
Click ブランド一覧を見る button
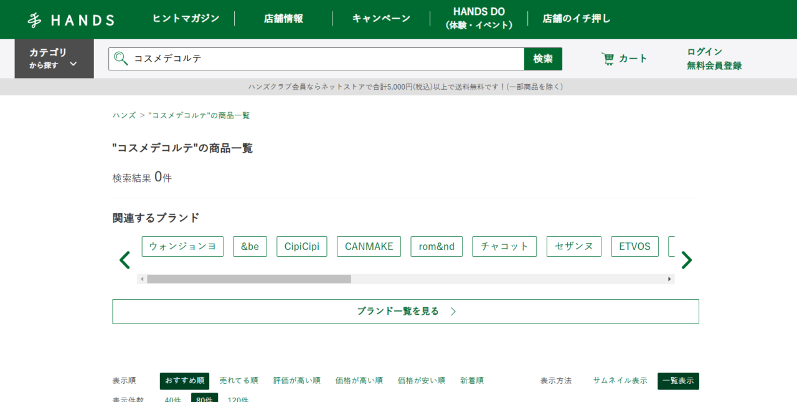(x=405, y=312)
